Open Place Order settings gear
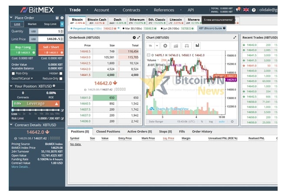The image size is (285, 196). pos(62,18)
